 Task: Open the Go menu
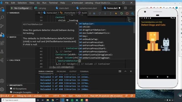point(38,3)
